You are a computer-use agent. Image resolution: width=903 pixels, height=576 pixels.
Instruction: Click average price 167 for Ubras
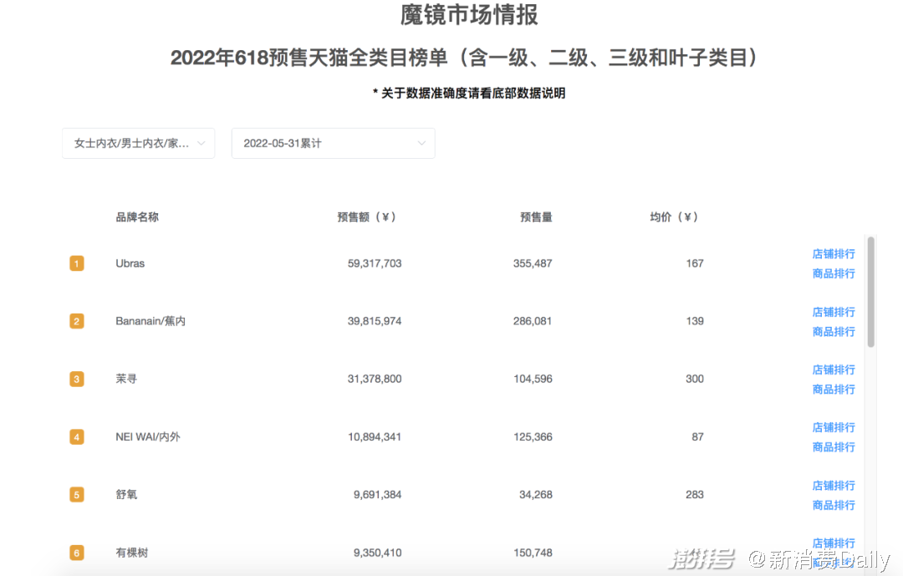click(x=695, y=263)
